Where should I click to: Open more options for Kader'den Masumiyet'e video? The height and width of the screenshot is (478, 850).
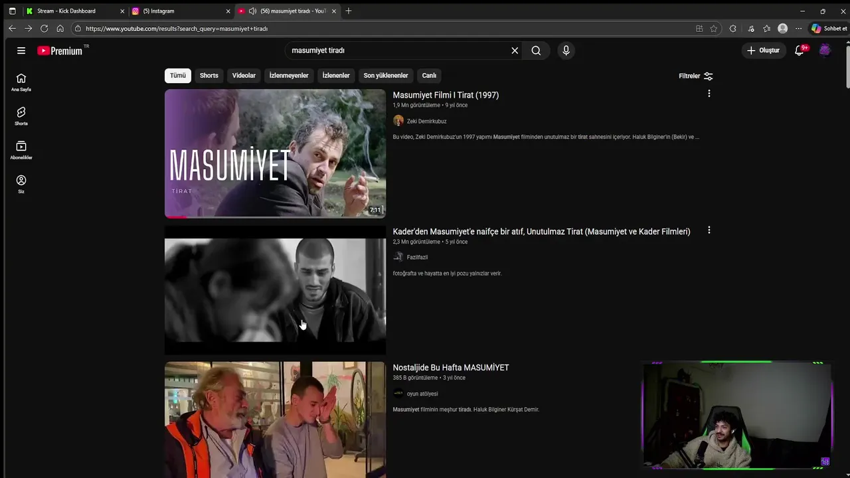pyautogui.click(x=709, y=230)
